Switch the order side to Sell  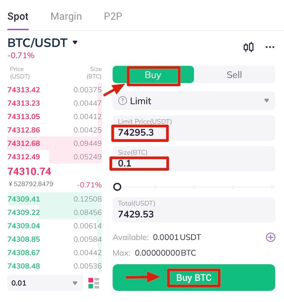tap(234, 75)
